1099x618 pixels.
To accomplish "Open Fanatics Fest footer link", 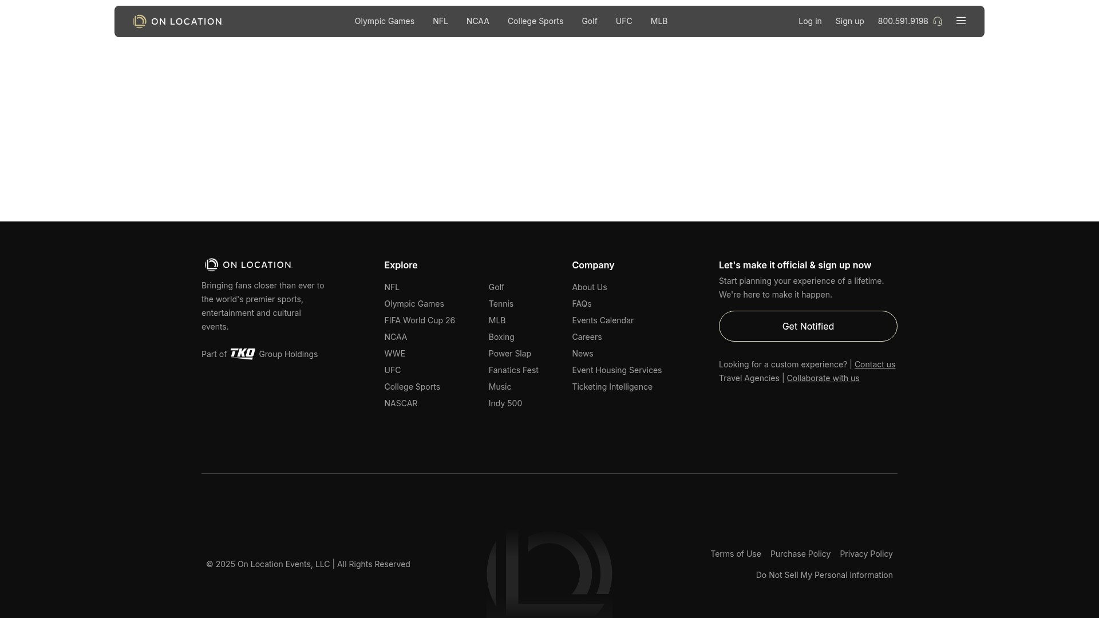I will [x=513, y=370].
